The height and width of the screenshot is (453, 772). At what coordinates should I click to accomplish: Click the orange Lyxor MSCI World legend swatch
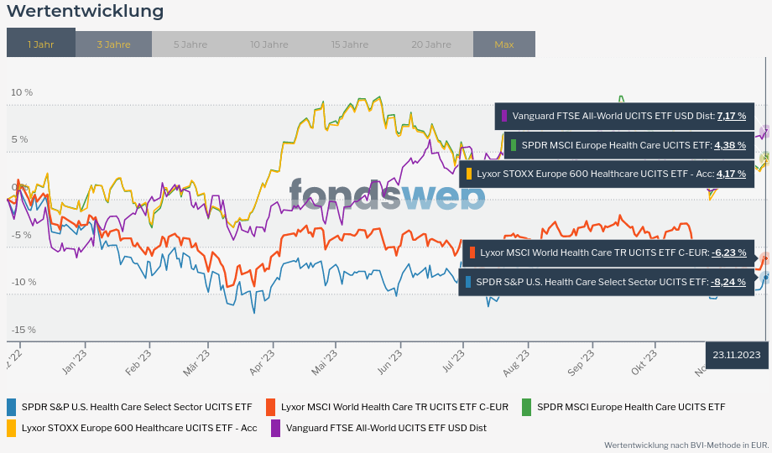coord(271,407)
